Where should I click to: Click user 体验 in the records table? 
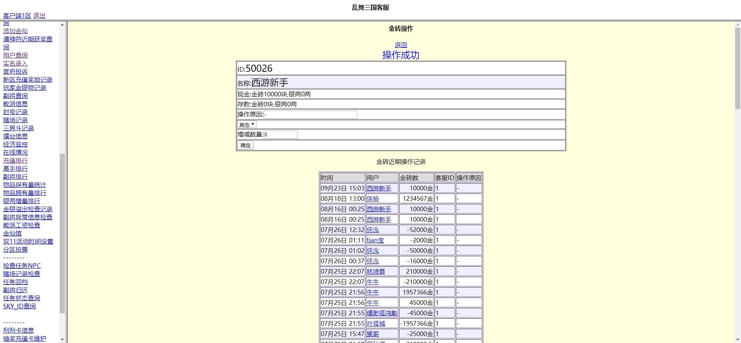point(373,198)
